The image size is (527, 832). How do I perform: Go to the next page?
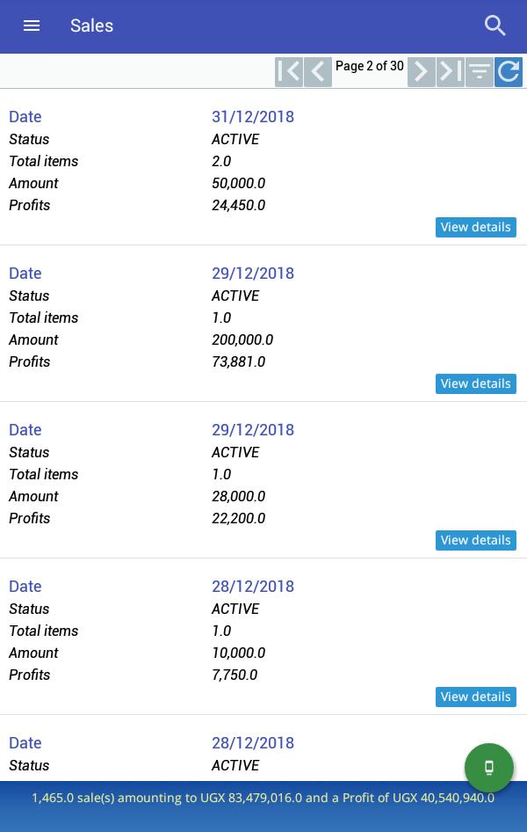(x=422, y=71)
